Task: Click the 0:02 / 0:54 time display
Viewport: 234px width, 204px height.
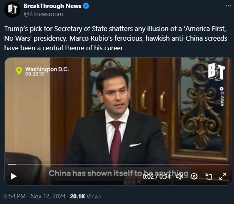Action: click(x=157, y=177)
